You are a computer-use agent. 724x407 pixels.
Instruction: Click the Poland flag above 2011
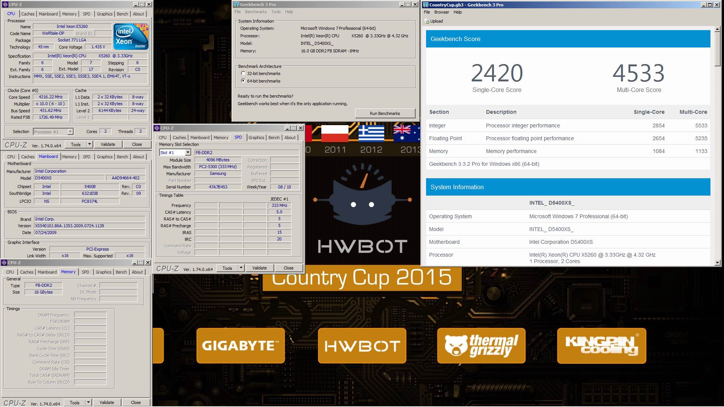pos(335,133)
